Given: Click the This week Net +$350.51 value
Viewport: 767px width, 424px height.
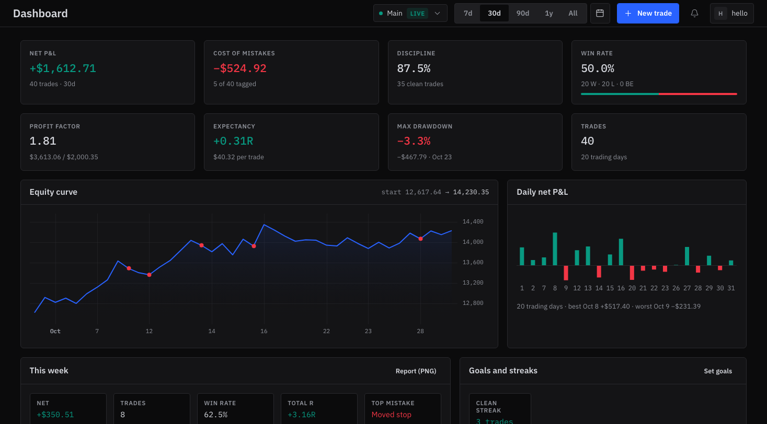Looking at the screenshot, I should click(55, 415).
